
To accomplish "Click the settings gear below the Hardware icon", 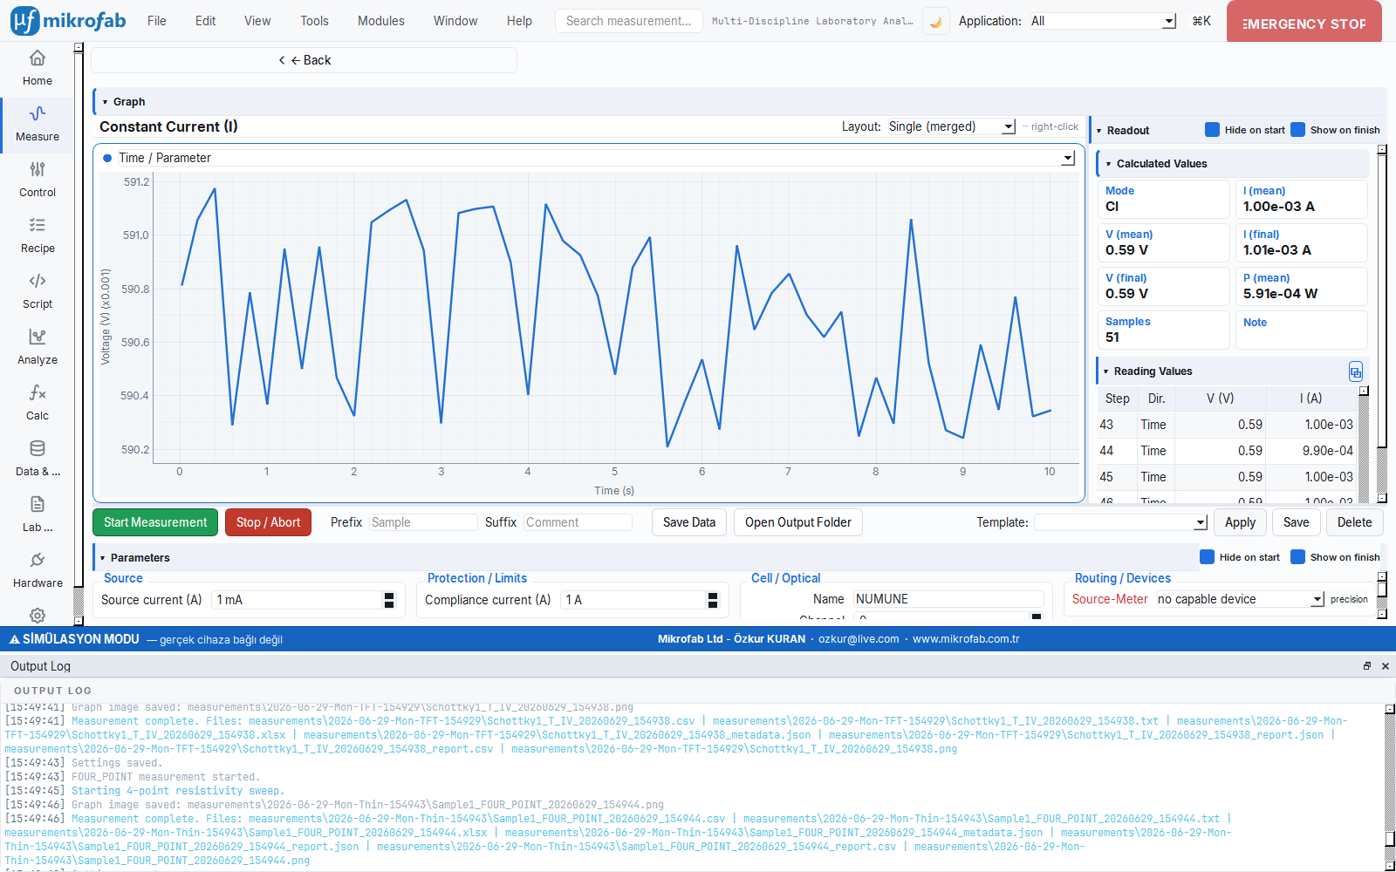I will [x=37, y=615].
